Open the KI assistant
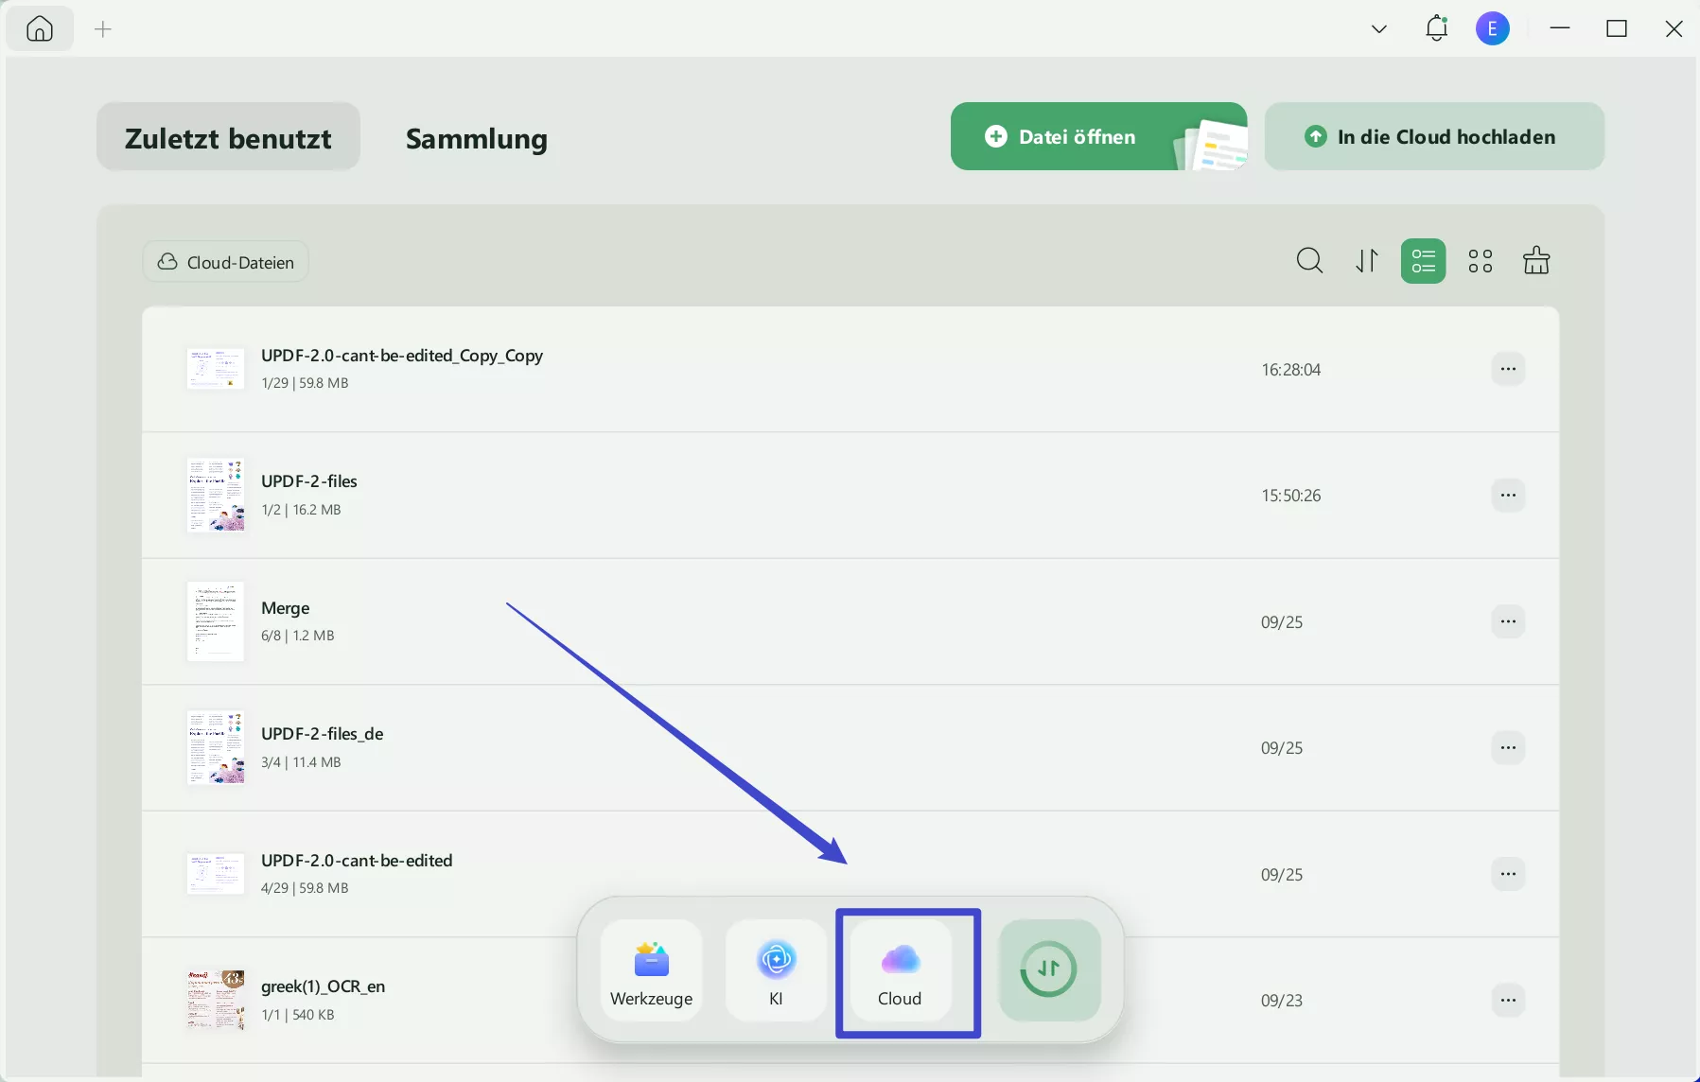1700x1082 pixels. click(776, 970)
